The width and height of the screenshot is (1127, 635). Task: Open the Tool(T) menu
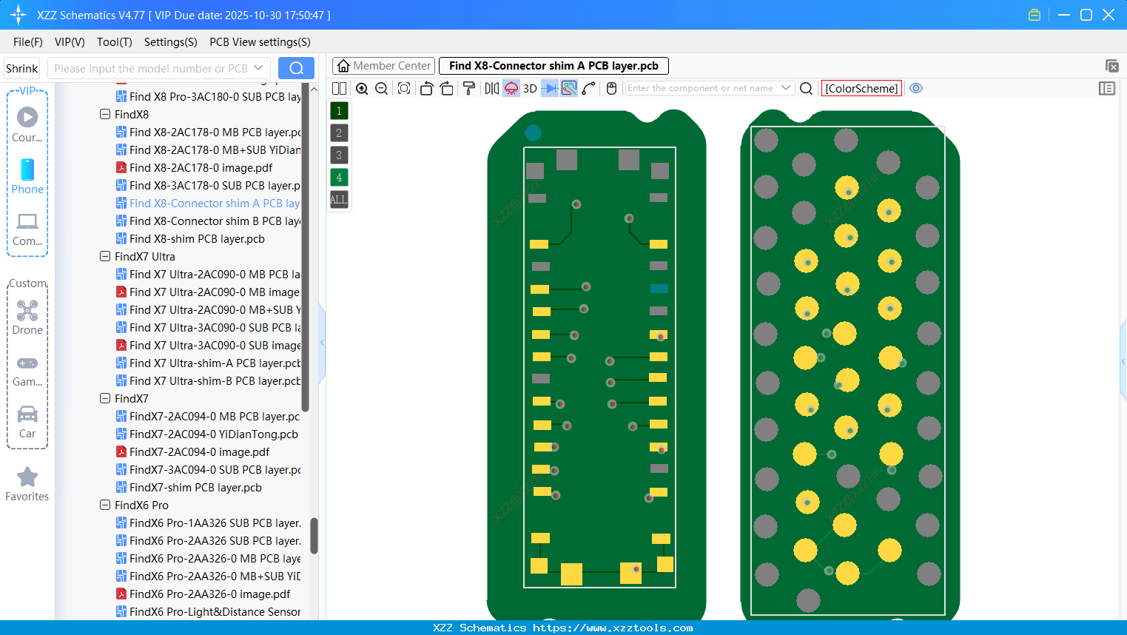point(114,42)
